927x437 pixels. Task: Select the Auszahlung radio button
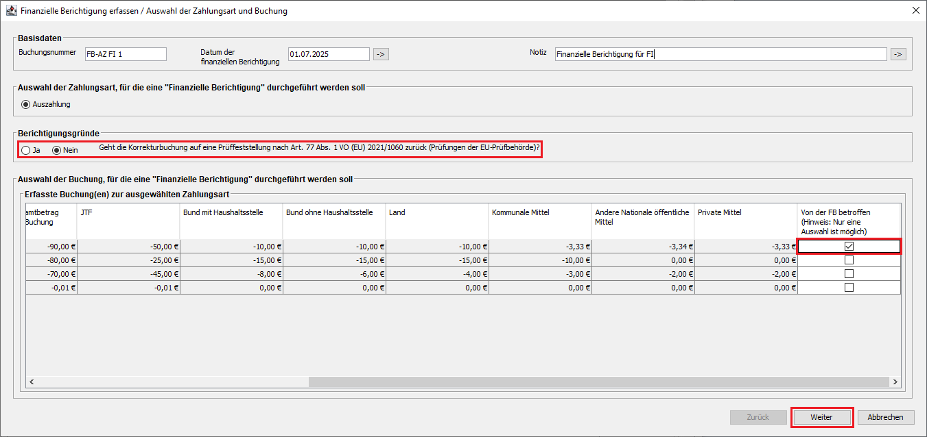(26, 105)
